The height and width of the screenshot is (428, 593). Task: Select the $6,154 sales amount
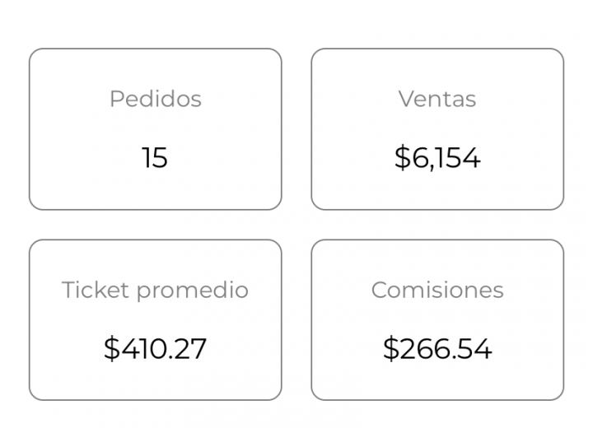coord(437,158)
